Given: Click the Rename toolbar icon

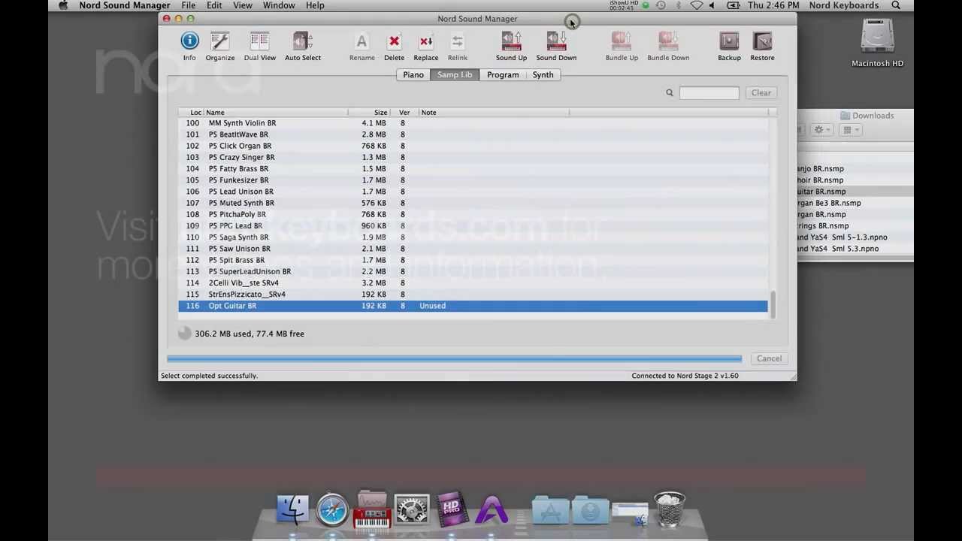Looking at the screenshot, I should 362,47.
